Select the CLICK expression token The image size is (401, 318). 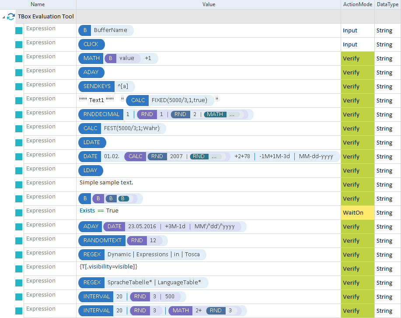(91, 45)
